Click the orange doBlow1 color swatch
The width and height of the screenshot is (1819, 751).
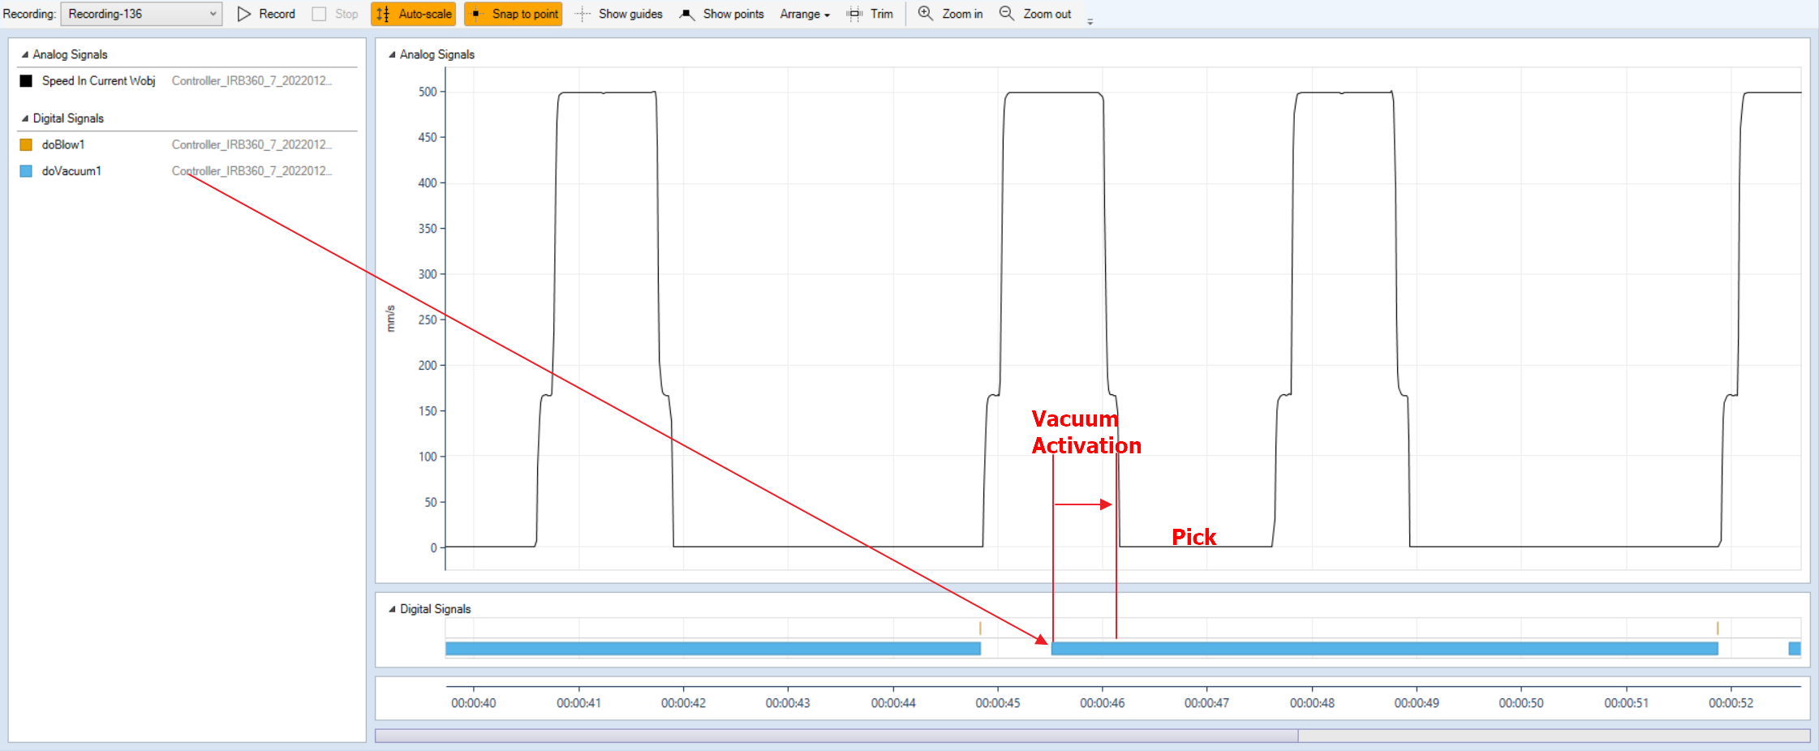coord(26,144)
